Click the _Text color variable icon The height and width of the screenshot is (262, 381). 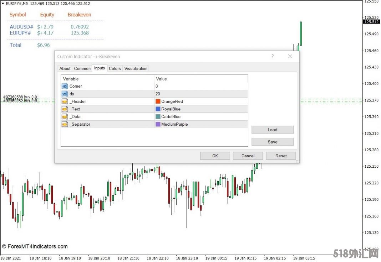point(65,109)
